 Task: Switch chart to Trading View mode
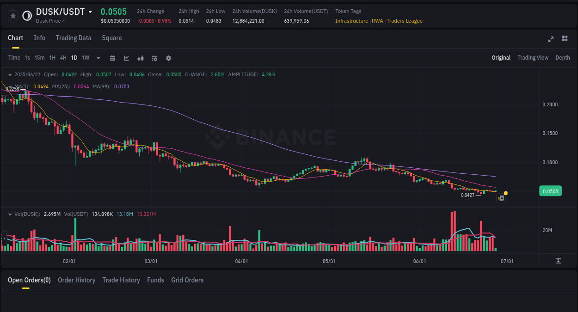[x=533, y=58]
